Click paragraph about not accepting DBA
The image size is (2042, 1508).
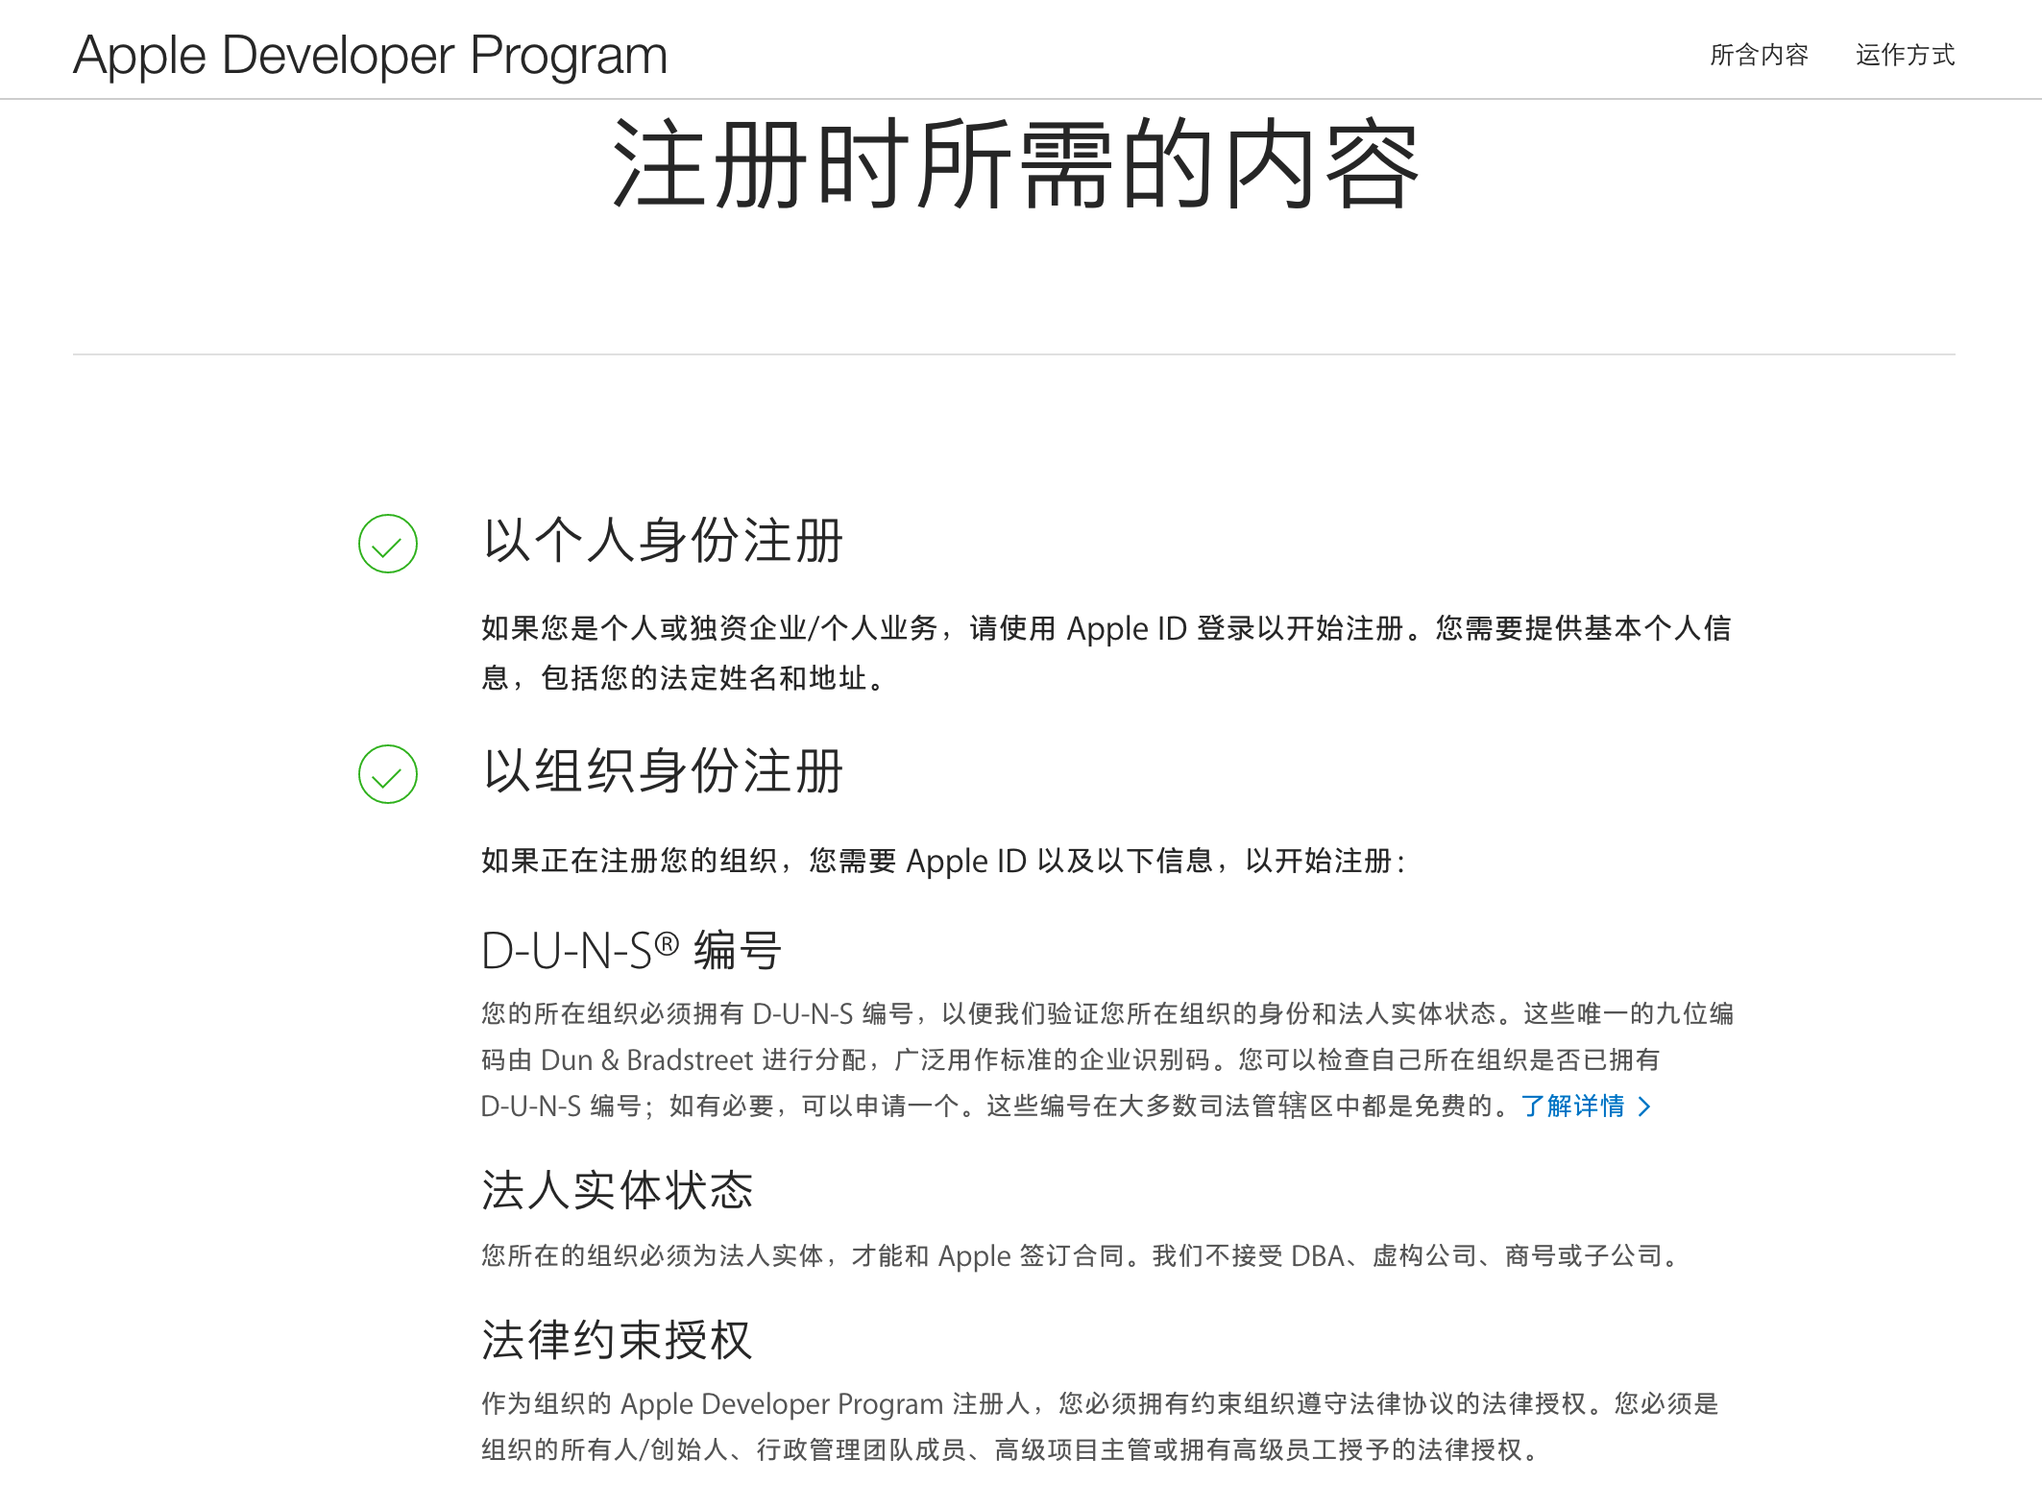pyautogui.click(x=1081, y=1256)
